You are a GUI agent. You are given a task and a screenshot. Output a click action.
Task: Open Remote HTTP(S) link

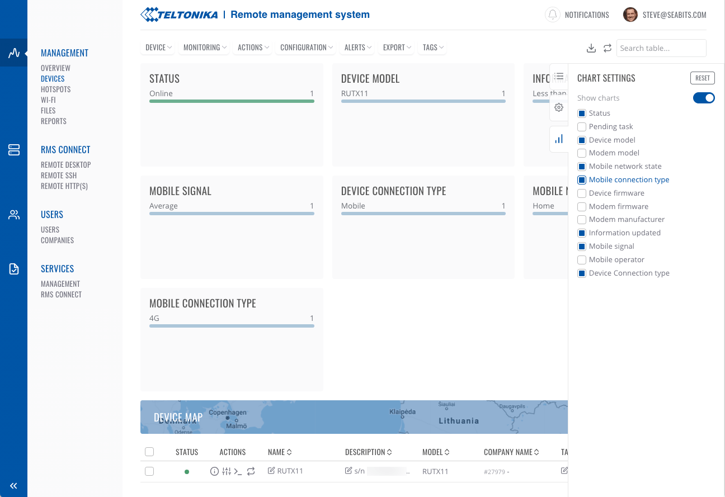(64, 186)
